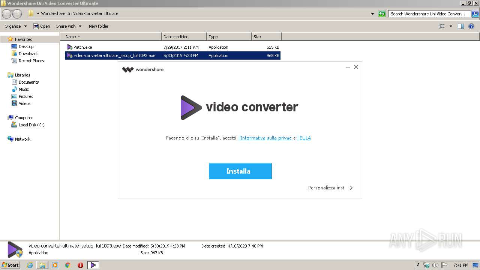Click the network tray icon
This screenshot has height=270, width=480.
pos(426,265)
